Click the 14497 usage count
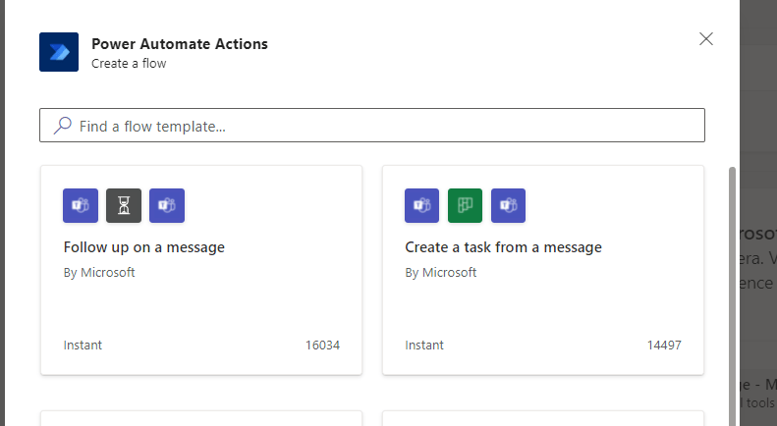This screenshot has height=426, width=777. (664, 346)
